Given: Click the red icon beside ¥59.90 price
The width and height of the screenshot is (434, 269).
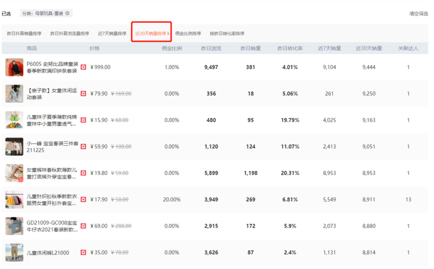Looking at the screenshot, I should coord(83,146).
